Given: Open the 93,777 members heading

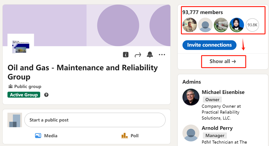Looking at the screenshot, I should point(203,12).
